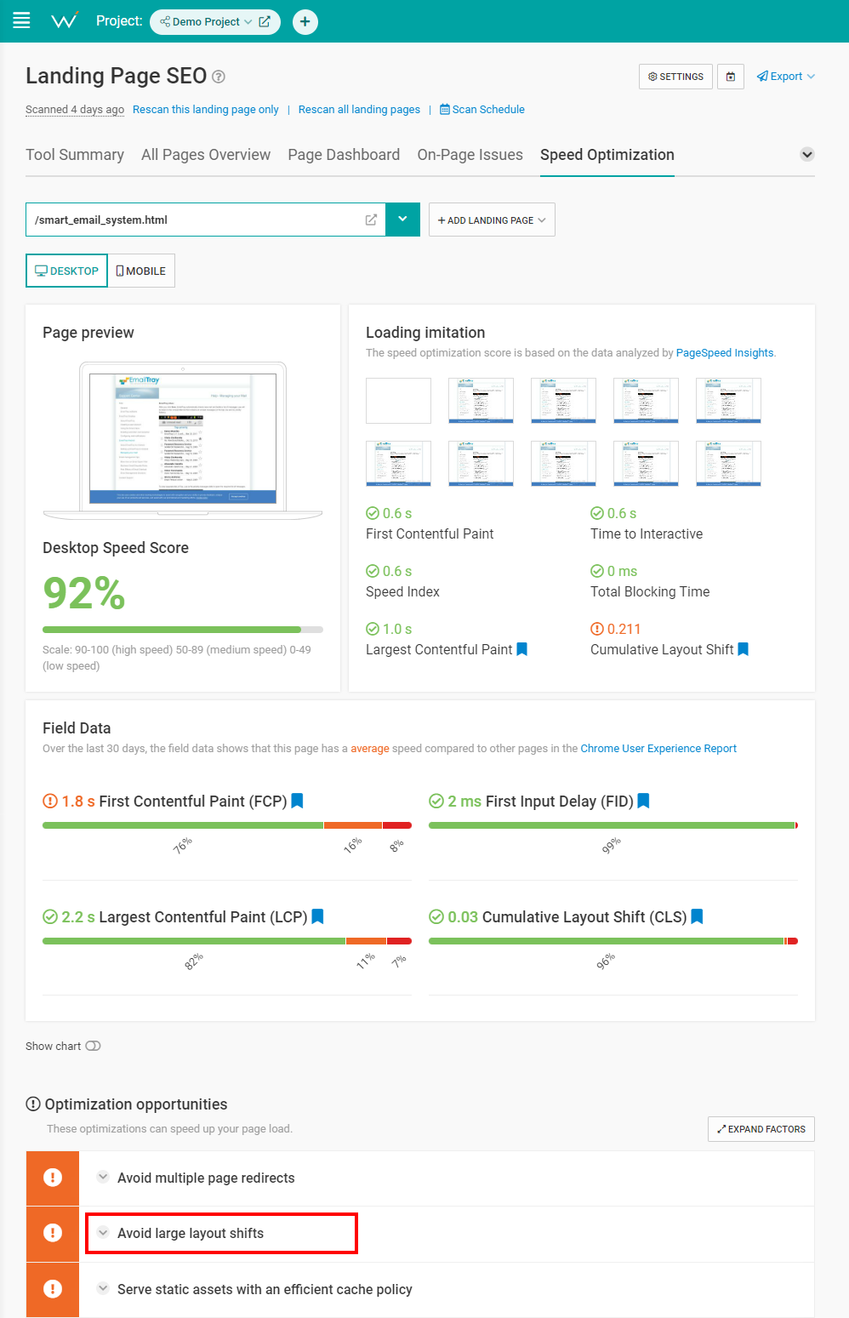Switch to Mobile view

coord(141,271)
